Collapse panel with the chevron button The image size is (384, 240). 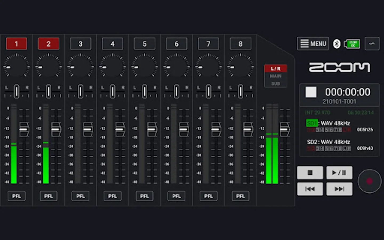coord(372,43)
